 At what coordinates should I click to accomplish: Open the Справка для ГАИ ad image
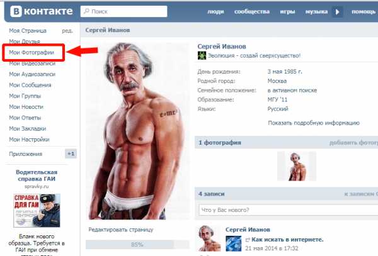pos(37,211)
